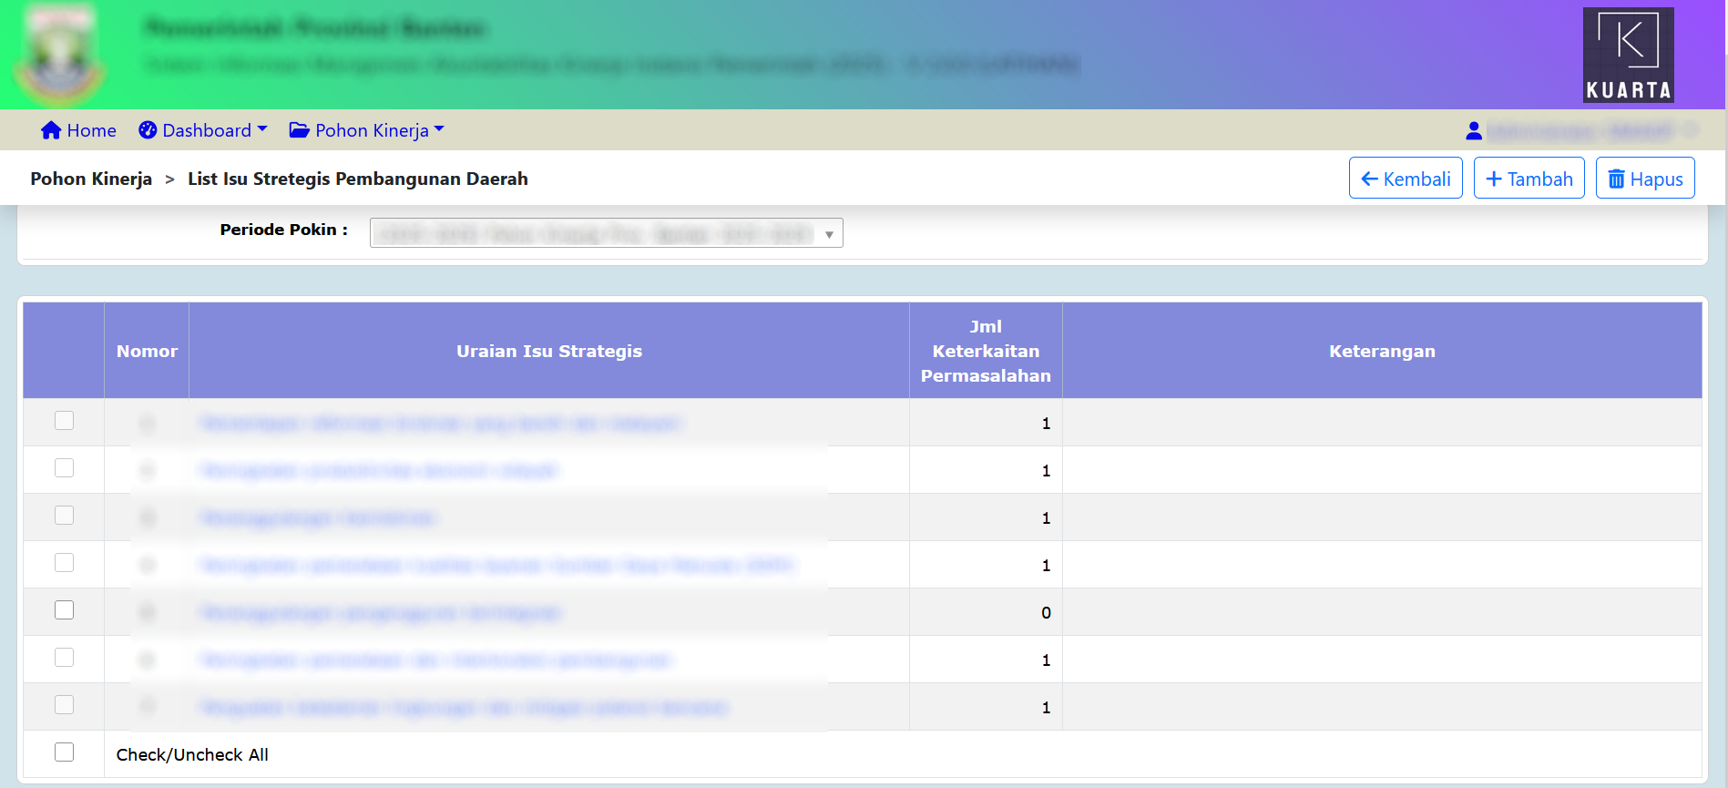Click the Pohon Kinerja folder icon
This screenshot has height=788, width=1728.
[x=299, y=130]
